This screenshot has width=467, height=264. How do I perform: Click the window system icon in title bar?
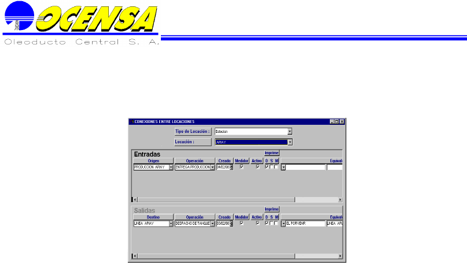[131, 121]
